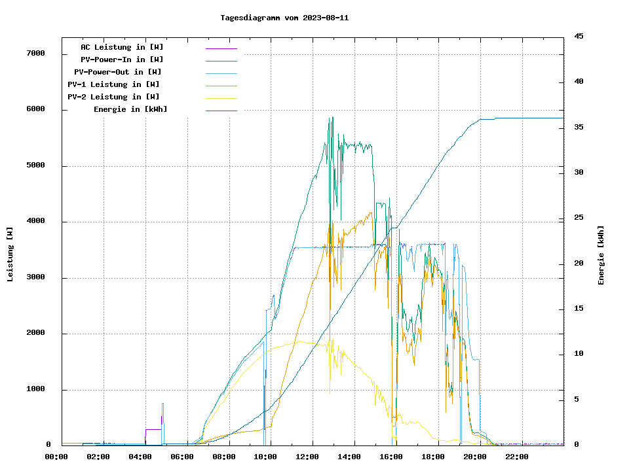Image resolution: width=629 pixels, height=471 pixels.
Task: Select the PV-Power-In legend label
Action: [126, 60]
